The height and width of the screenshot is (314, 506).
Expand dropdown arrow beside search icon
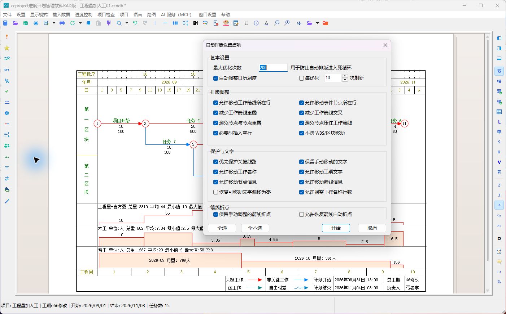127,23
